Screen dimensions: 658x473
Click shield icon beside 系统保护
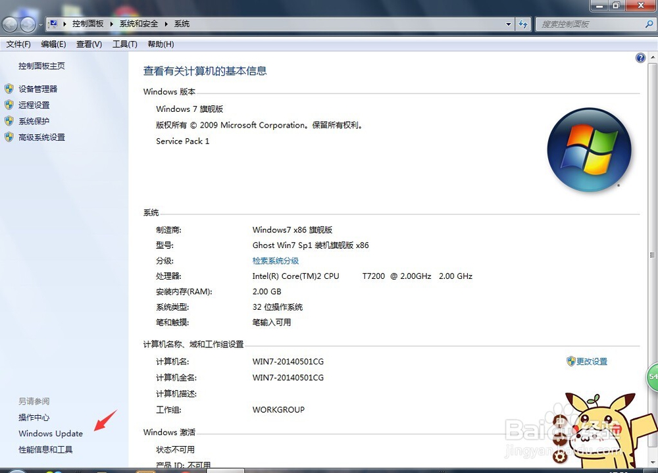pos(9,121)
